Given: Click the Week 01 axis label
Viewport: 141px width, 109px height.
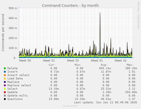Looking at the screenshot, I should pos(97,61).
